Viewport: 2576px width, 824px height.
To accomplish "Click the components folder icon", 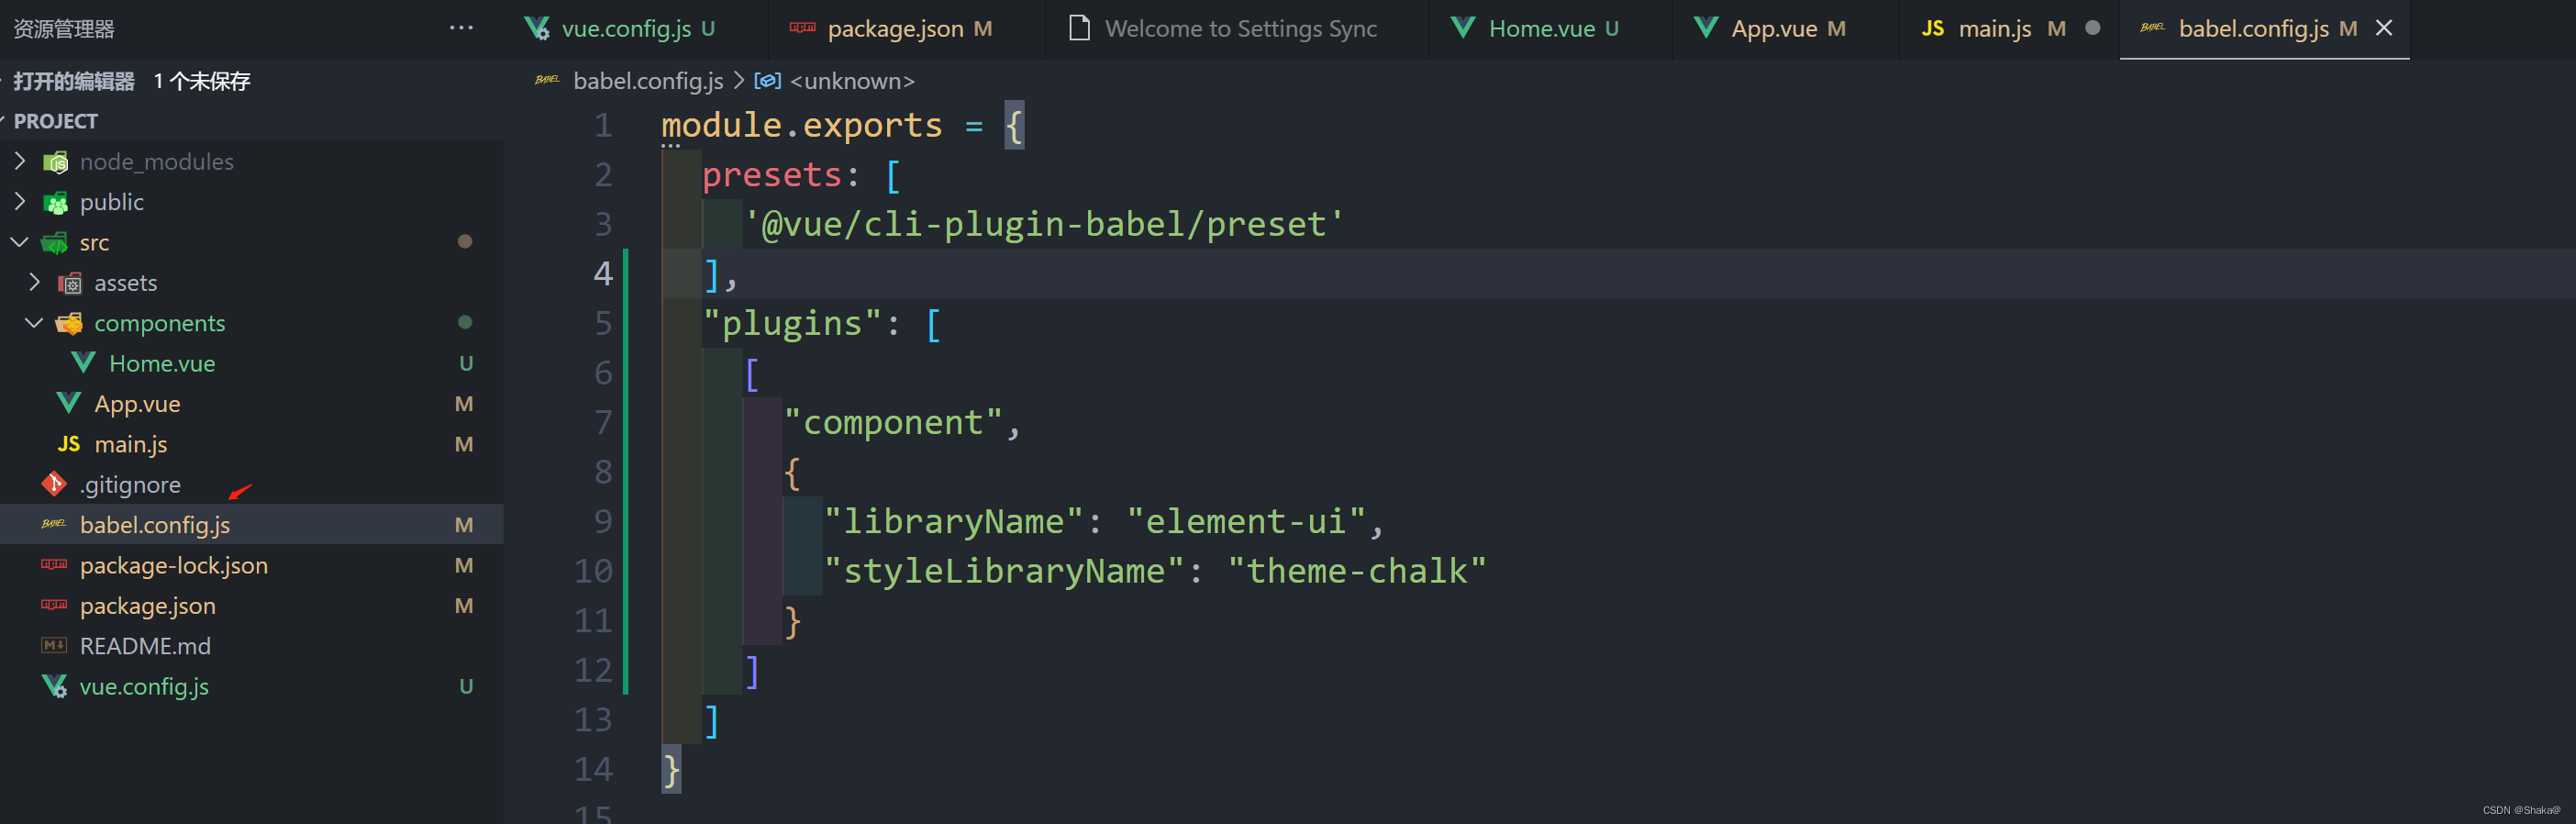I will click(69, 323).
